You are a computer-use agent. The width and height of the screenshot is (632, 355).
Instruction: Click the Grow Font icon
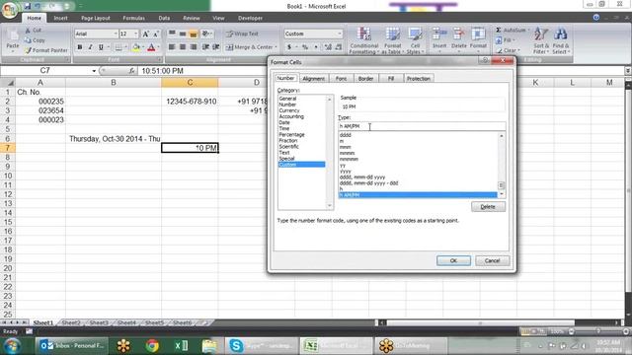click(145, 35)
